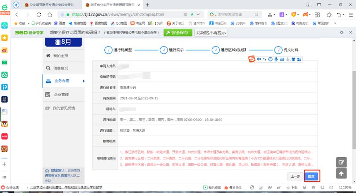Click the blue 提交 submit button

point(311,176)
